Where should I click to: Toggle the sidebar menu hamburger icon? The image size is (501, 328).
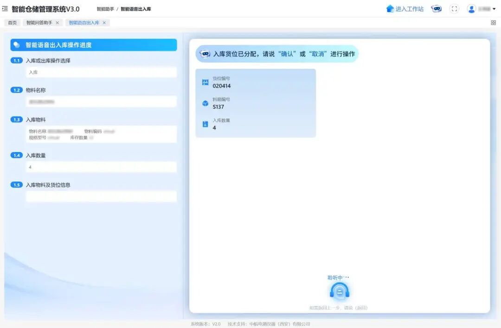[5, 9]
